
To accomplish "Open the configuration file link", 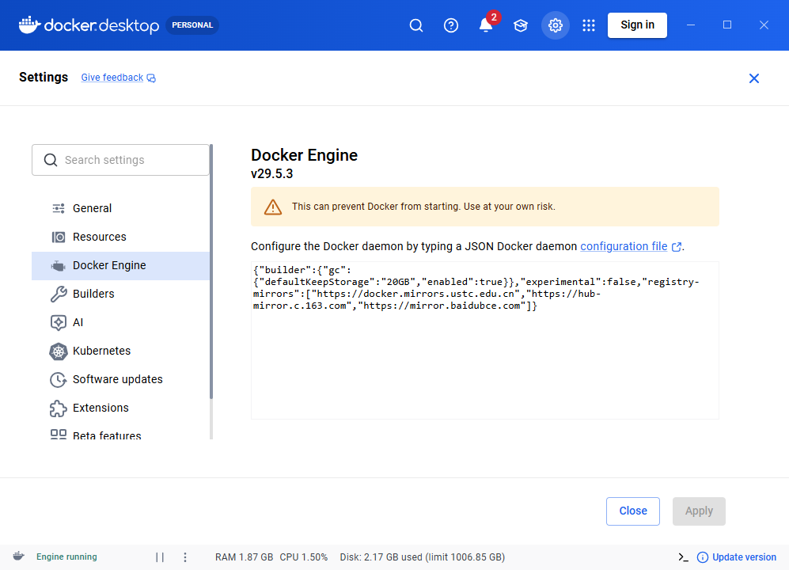I will click(624, 246).
